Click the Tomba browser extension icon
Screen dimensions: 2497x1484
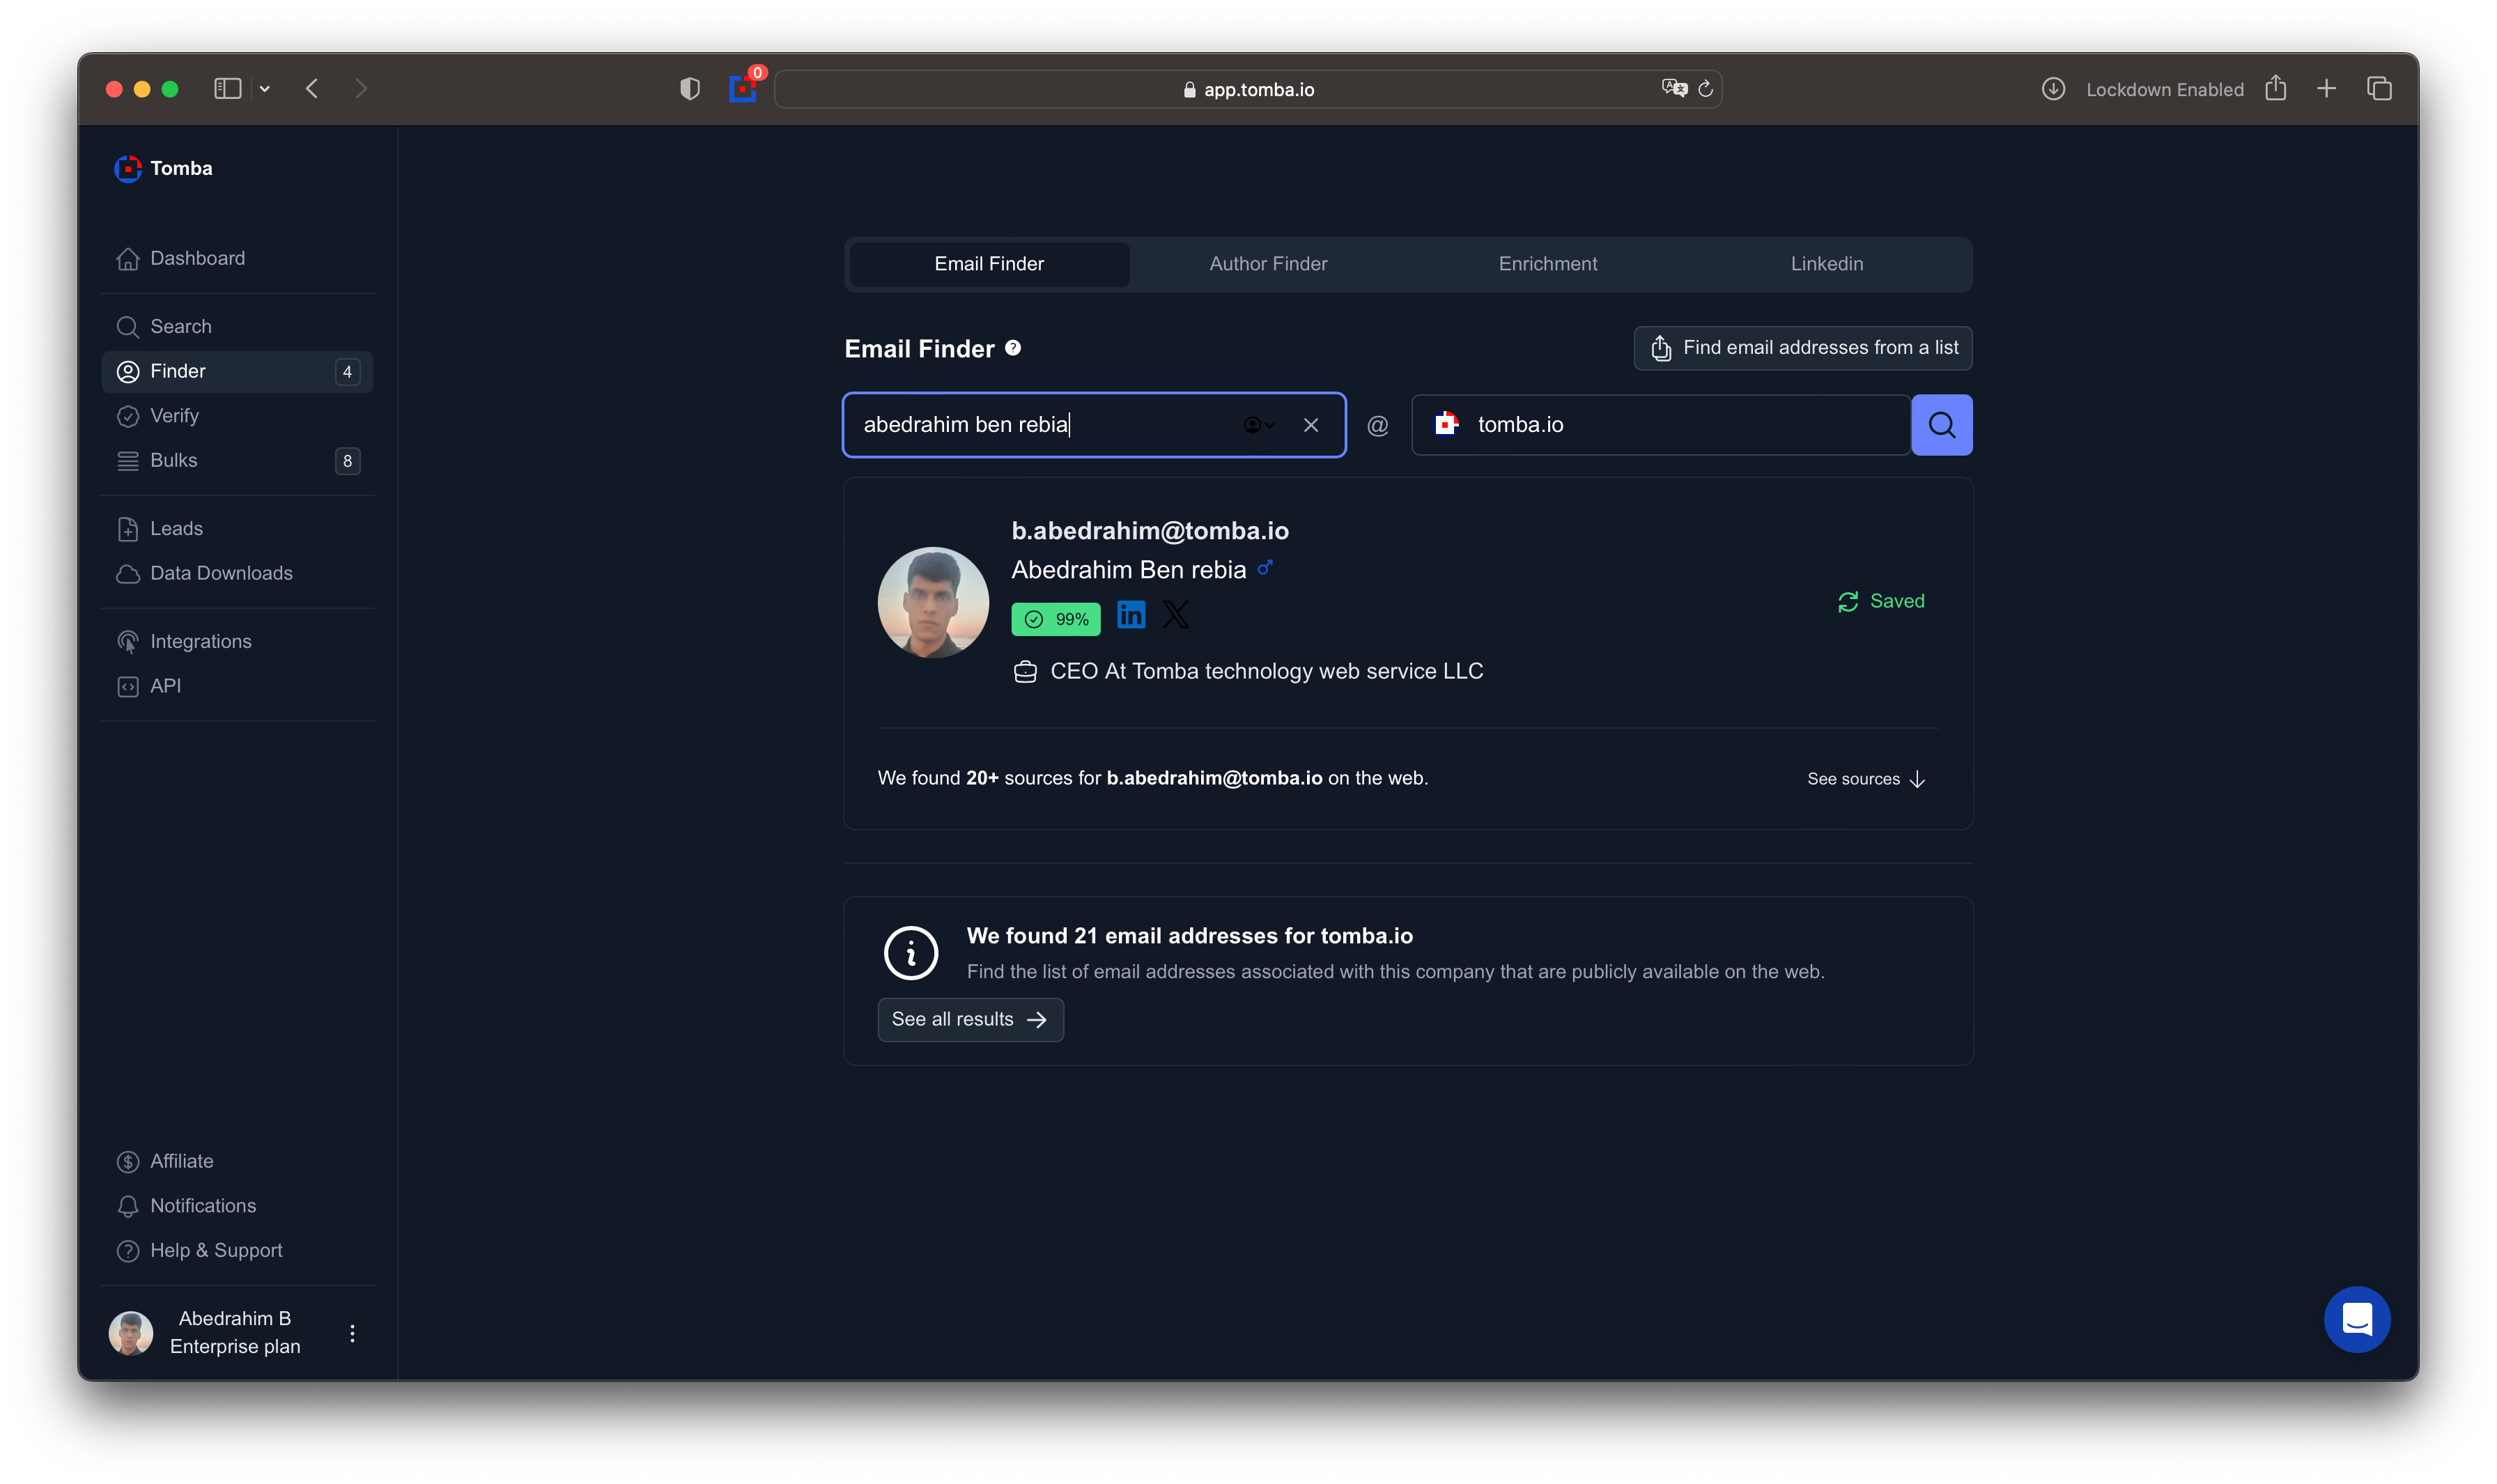coord(742,89)
